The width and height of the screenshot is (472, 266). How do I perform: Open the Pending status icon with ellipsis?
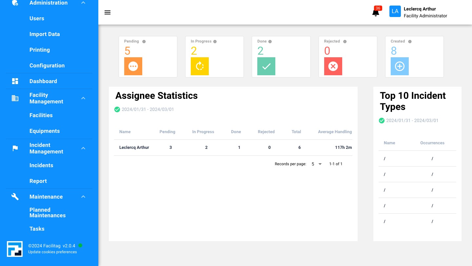[x=133, y=66]
